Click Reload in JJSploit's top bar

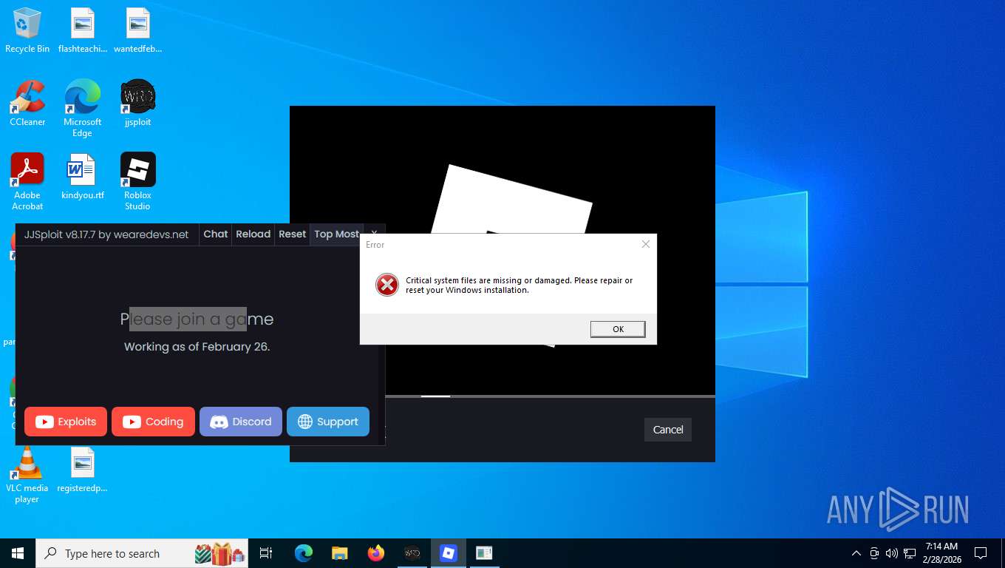click(253, 234)
